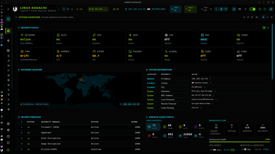
Task: Open the TOR Off status card
Action: (x=180, y=39)
